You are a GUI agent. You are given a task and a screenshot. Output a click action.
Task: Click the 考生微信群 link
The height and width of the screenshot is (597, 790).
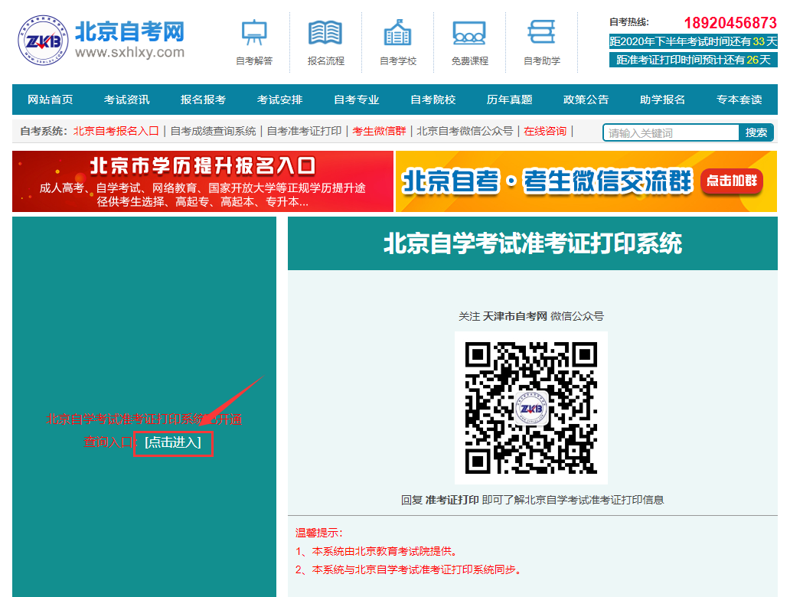[379, 131]
